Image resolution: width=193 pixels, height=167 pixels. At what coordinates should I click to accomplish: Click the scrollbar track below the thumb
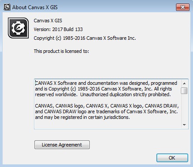pyautogui.click(x=184, y=108)
